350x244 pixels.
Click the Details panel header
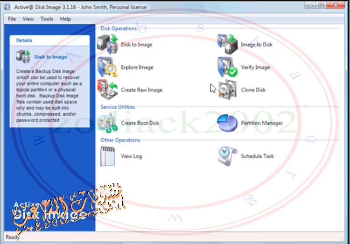[49, 40]
